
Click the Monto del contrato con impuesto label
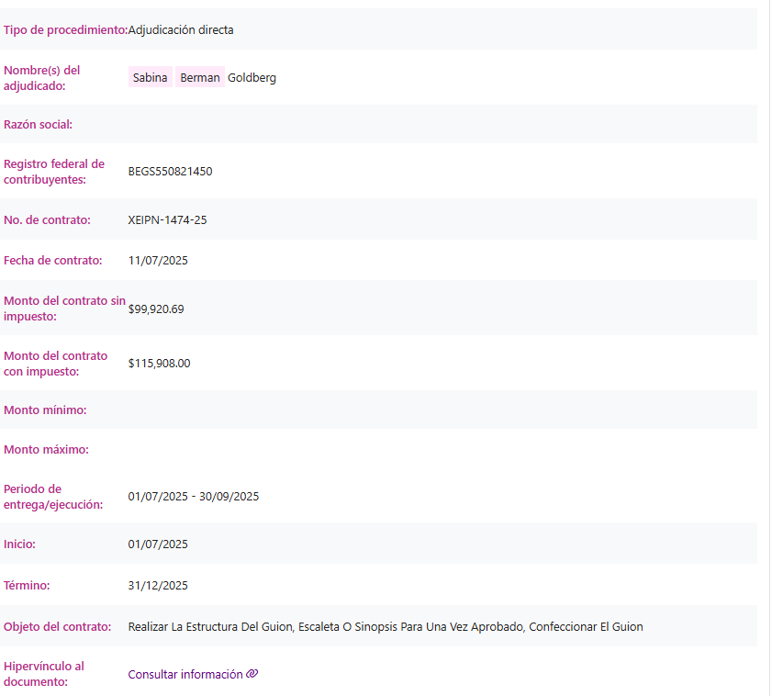coord(55,364)
